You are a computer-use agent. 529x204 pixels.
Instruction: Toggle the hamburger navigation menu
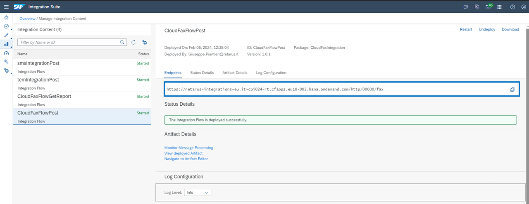pyautogui.click(x=6, y=7)
